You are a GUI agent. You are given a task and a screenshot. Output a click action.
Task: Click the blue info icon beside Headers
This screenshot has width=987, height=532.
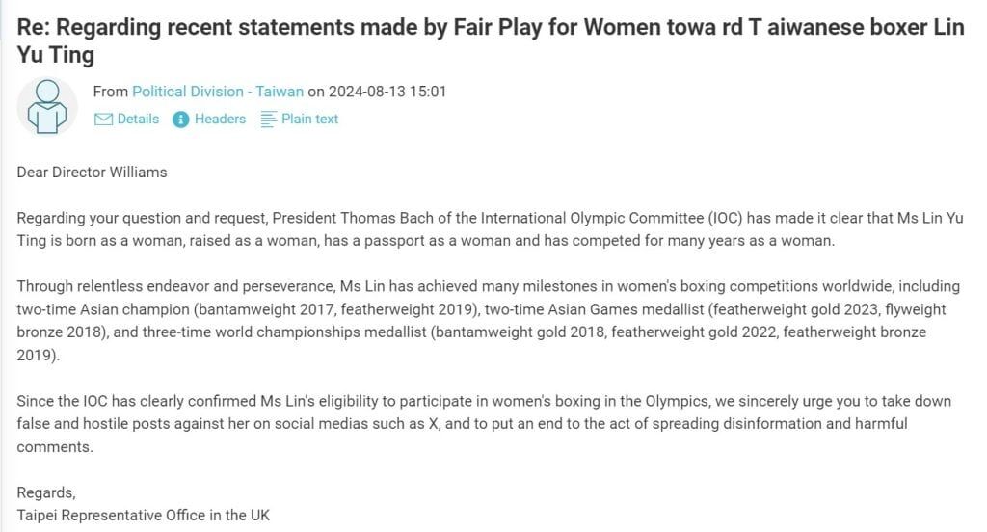[180, 119]
